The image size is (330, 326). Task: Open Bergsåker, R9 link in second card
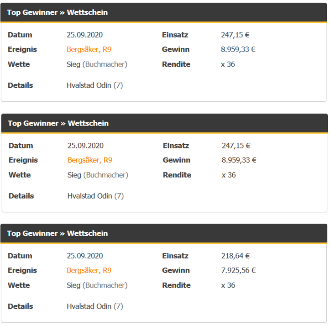point(89,160)
